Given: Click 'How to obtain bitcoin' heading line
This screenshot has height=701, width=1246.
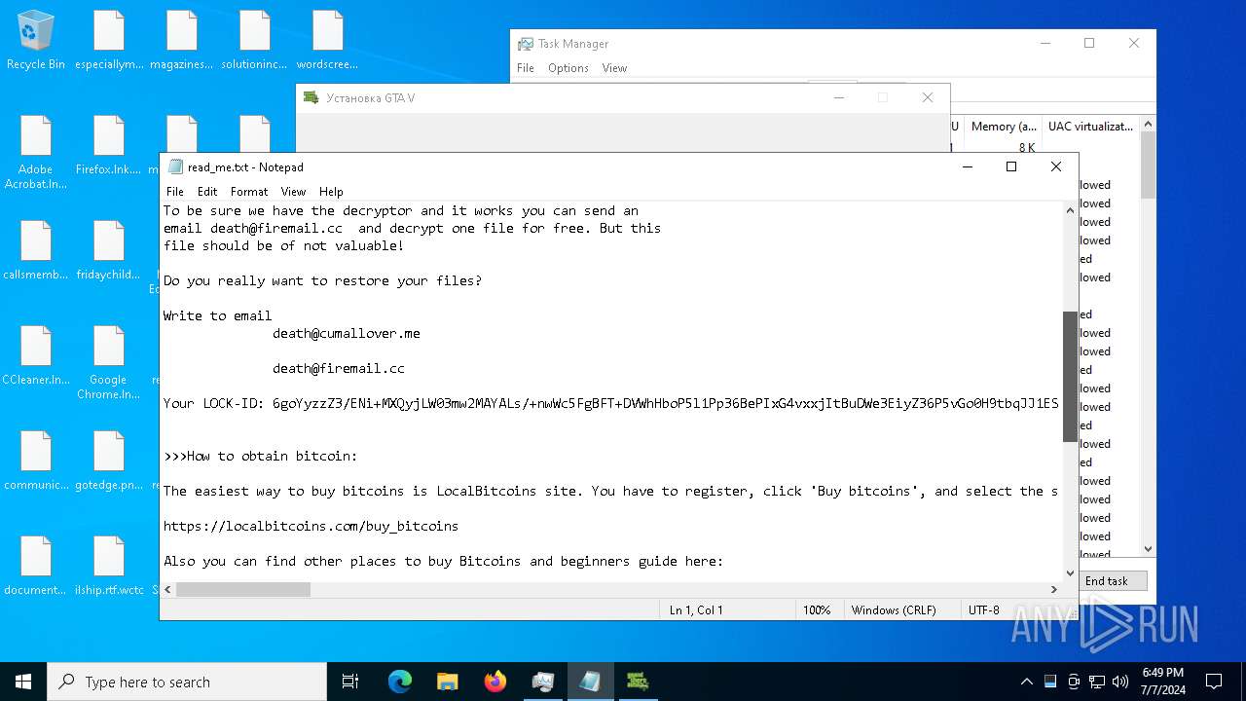Looking at the screenshot, I should [260, 456].
